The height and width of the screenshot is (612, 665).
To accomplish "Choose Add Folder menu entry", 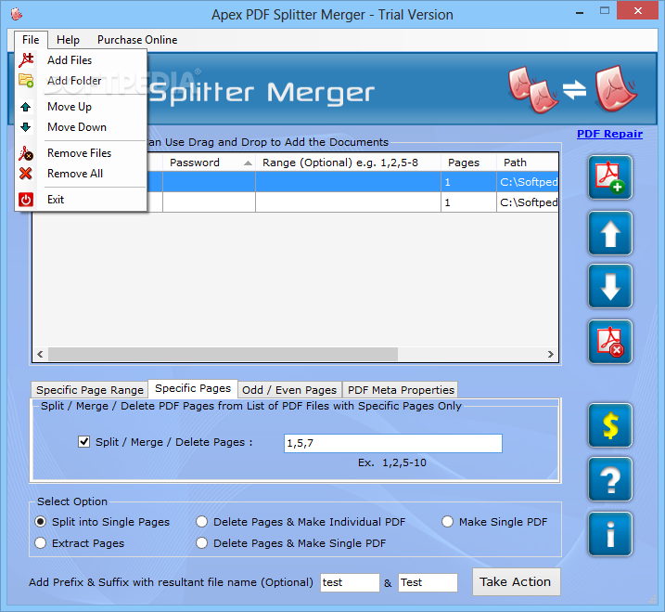I will coord(82,80).
